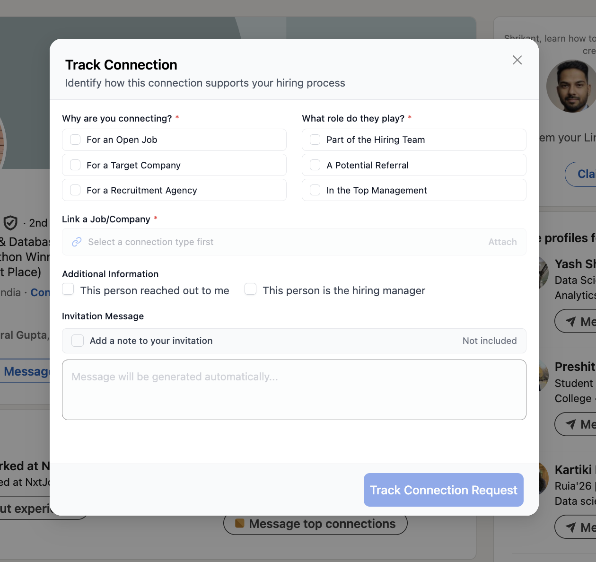
Task: Click the Track Connection Request button
Action: pos(443,490)
